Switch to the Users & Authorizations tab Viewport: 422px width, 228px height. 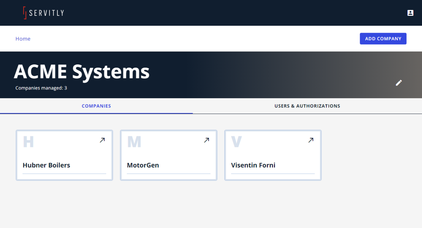(307, 106)
